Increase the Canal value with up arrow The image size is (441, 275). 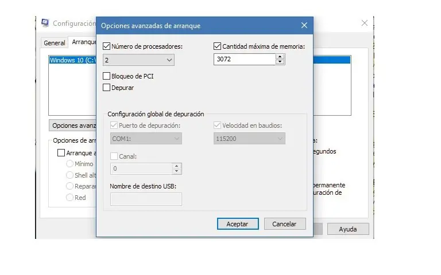coord(177,166)
